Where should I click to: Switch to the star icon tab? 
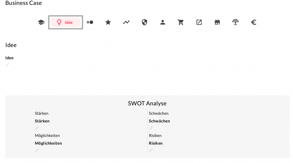(x=108, y=22)
